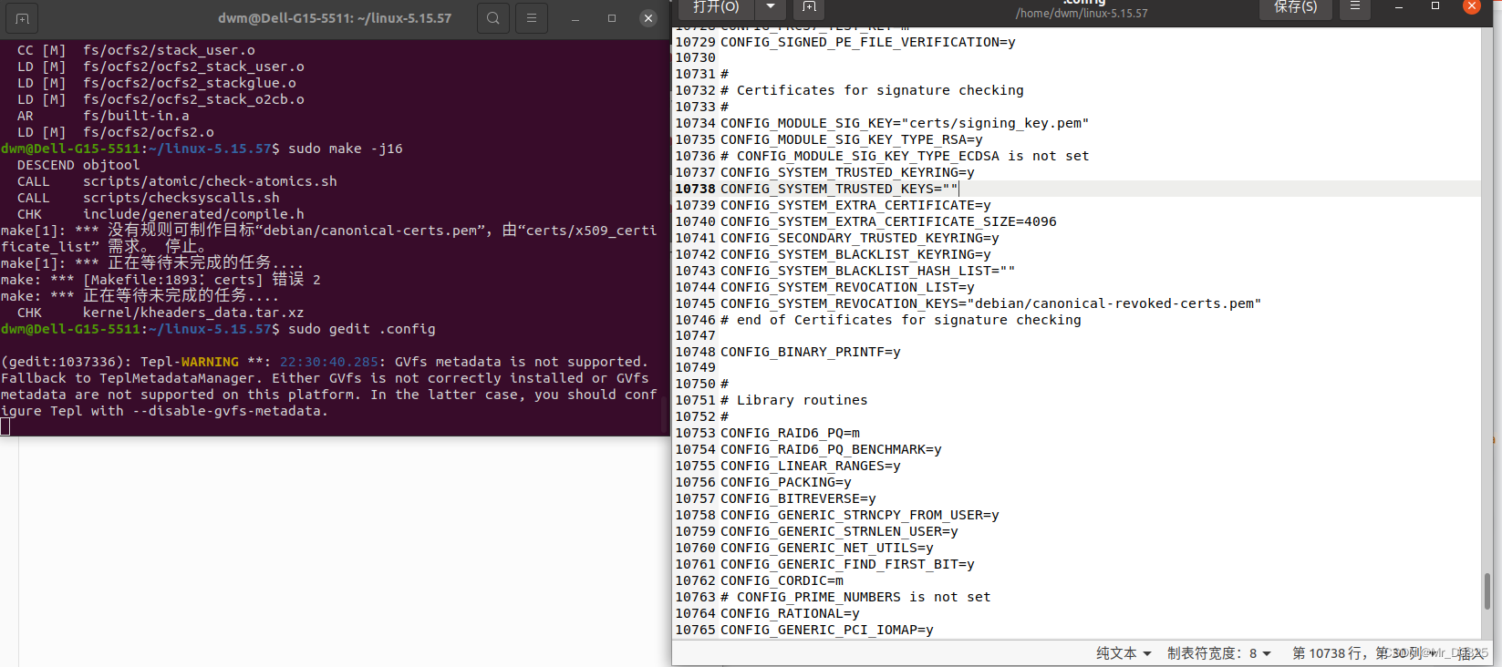This screenshot has height=667, width=1502.
Task: Click line '# CONFIG_MODULE_SIG_KEY_TYPE_ECDSA is not set'
Action: pyautogui.click(x=905, y=156)
